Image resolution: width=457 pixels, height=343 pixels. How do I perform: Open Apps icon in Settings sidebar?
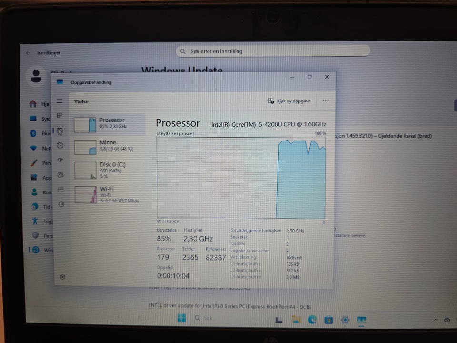coord(34,177)
